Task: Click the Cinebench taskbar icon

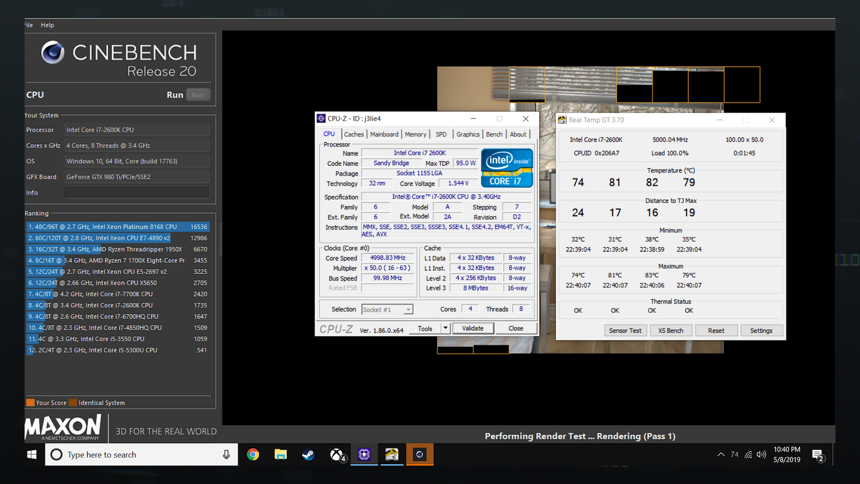Action: [x=420, y=455]
